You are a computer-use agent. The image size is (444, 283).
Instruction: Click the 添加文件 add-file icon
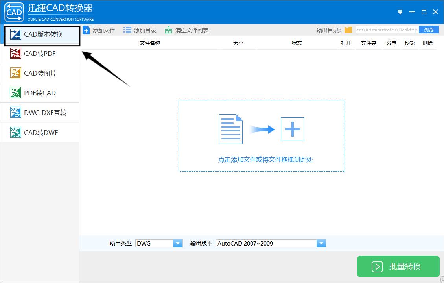[87, 30]
